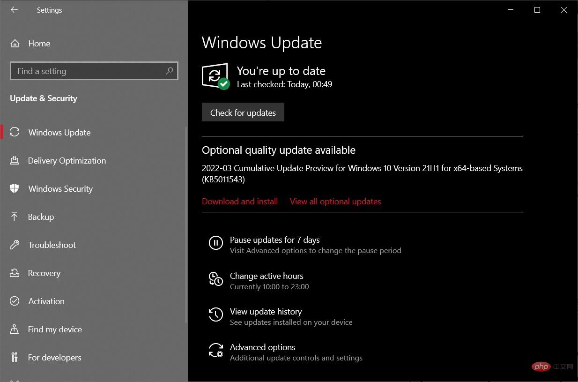Click the Currently 10:00 to 23:00 text
Viewport: 578px width, 382px height.
click(269, 286)
